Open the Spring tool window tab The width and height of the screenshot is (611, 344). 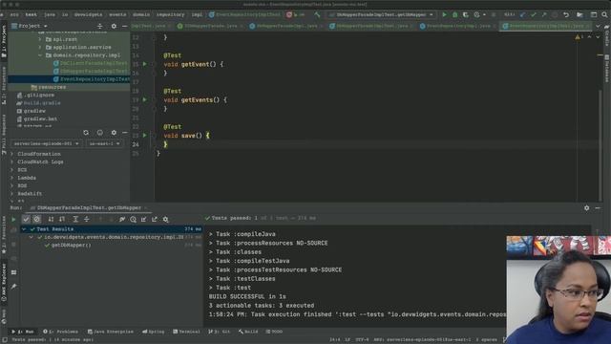click(153, 332)
